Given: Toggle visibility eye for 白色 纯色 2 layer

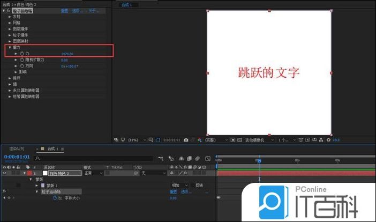Looking at the screenshot, I should click(x=4, y=173).
